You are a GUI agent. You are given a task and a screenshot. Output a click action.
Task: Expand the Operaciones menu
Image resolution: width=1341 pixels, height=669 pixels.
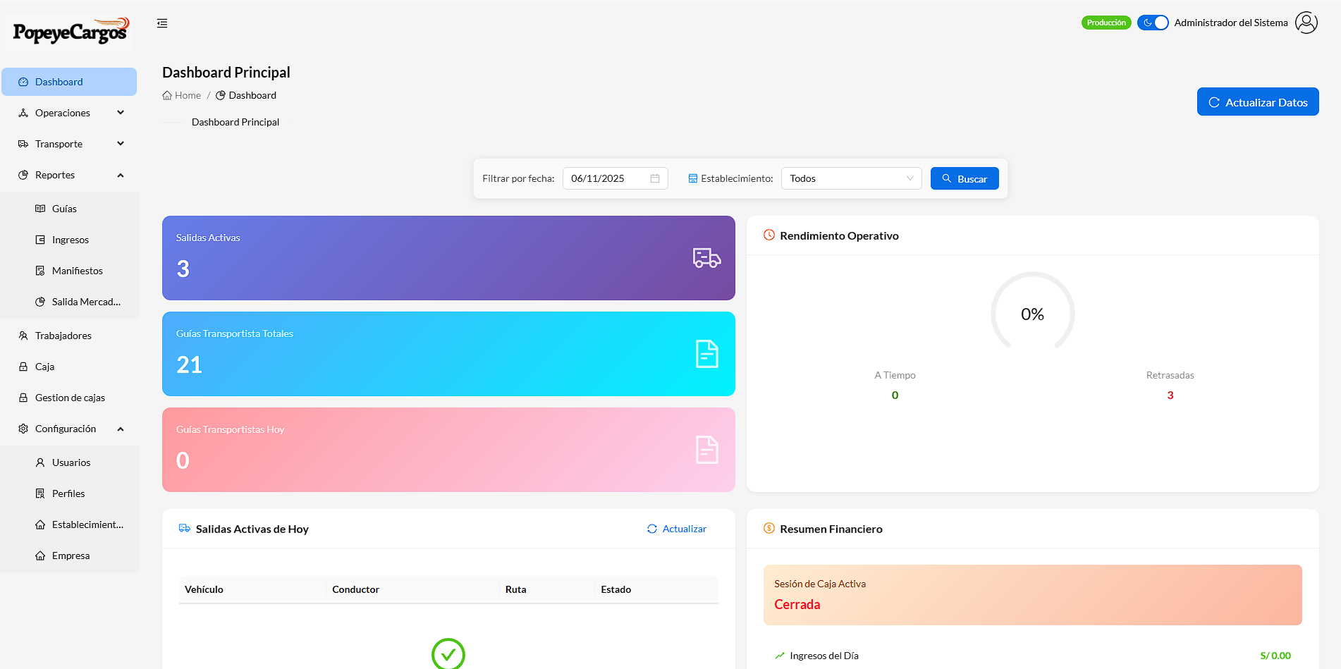click(70, 113)
